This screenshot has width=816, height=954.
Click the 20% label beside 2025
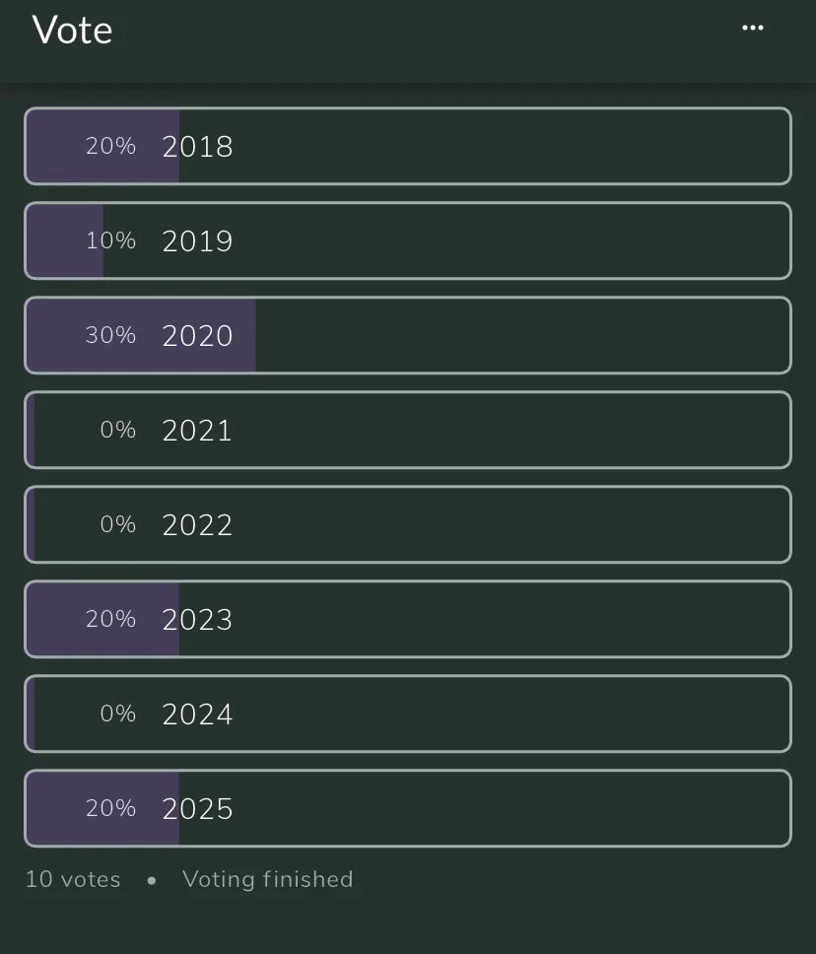pos(110,808)
